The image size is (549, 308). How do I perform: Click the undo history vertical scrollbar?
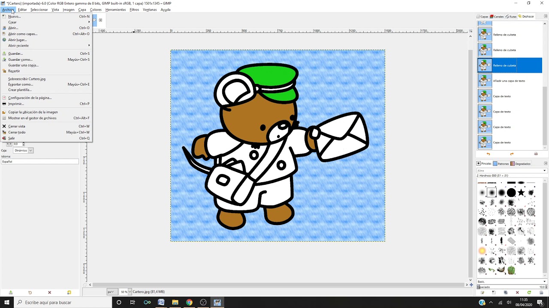[545, 116]
